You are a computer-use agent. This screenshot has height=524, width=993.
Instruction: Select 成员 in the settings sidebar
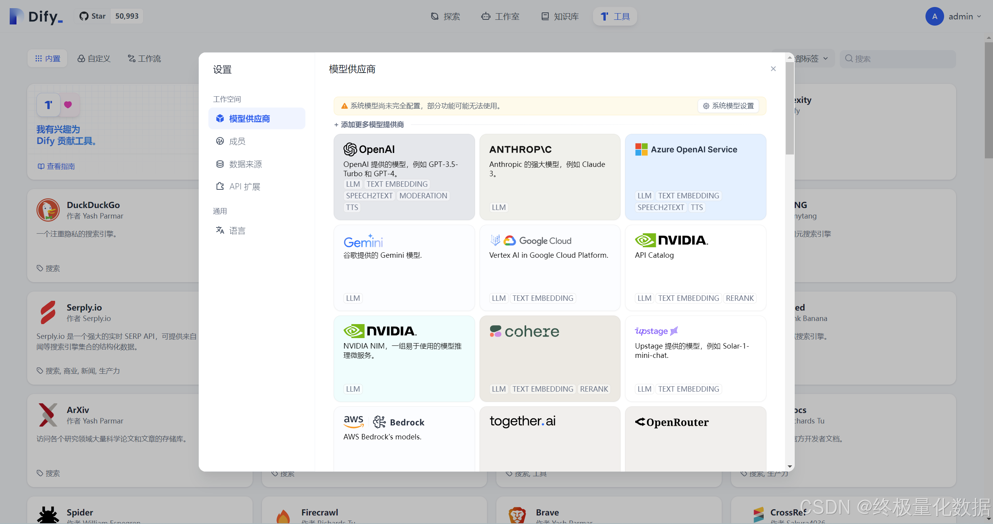(237, 141)
